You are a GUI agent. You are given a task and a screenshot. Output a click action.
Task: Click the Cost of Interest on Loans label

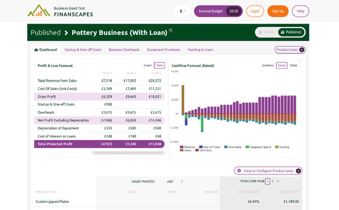tap(56, 136)
